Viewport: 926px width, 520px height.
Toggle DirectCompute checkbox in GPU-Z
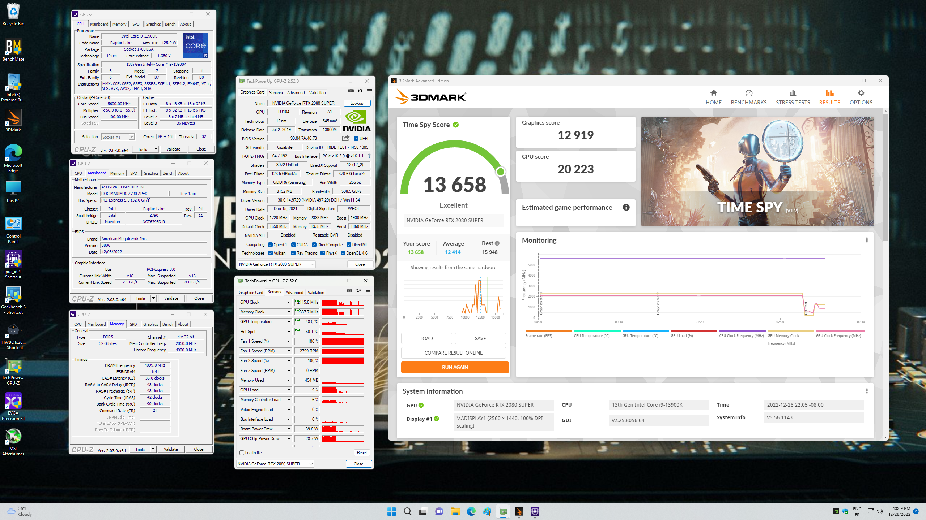coord(314,245)
